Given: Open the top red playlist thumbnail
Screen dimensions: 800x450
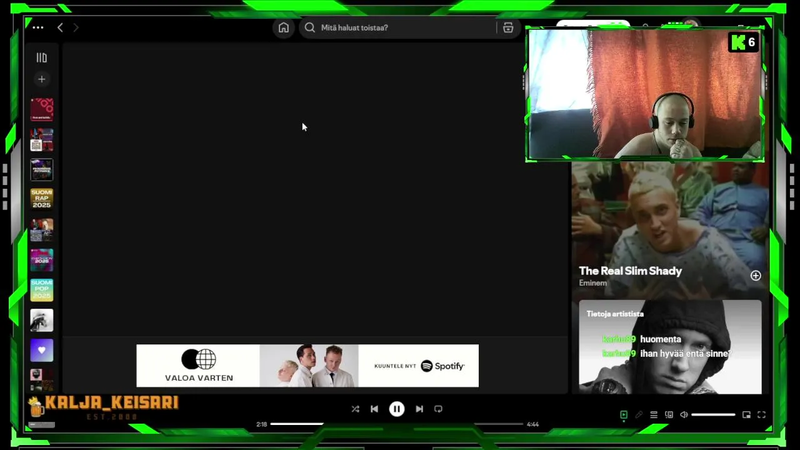Looking at the screenshot, I should (42, 109).
